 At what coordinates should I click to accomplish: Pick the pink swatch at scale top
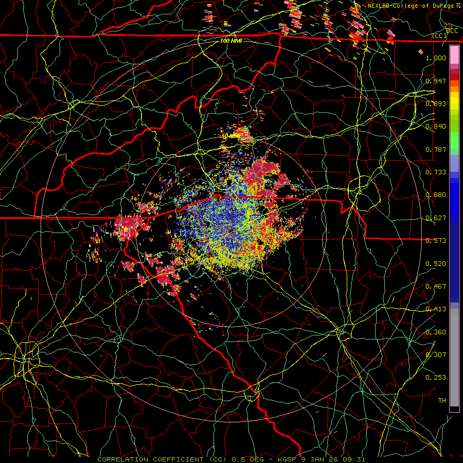click(x=454, y=55)
